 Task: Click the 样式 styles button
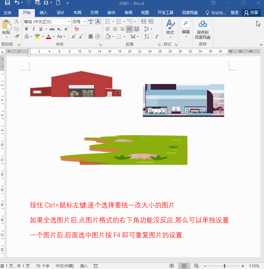[170, 29]
